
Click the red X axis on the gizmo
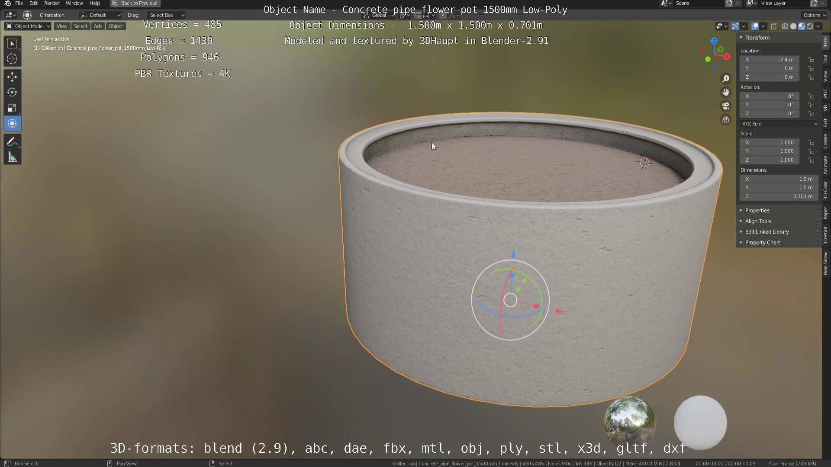[x=727, y=57]
